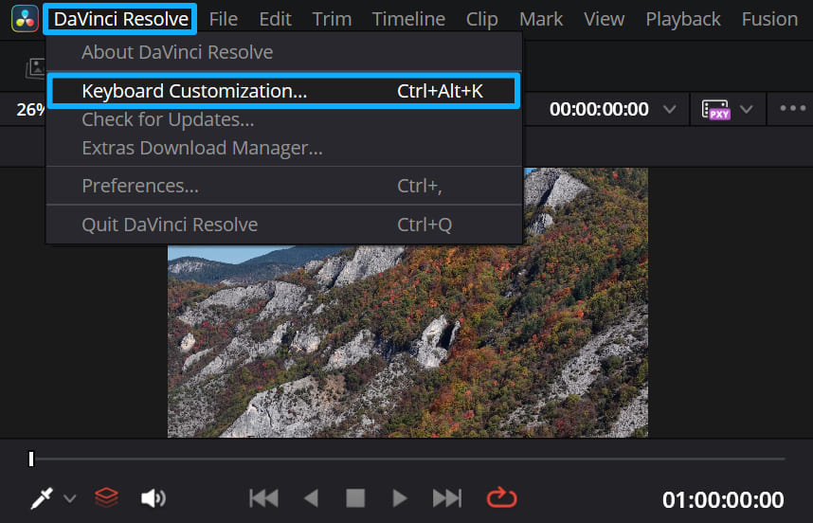The image size is (813, 523).
Task: Toggle the red layers bypass icon
Action: [x=106, y=498]
